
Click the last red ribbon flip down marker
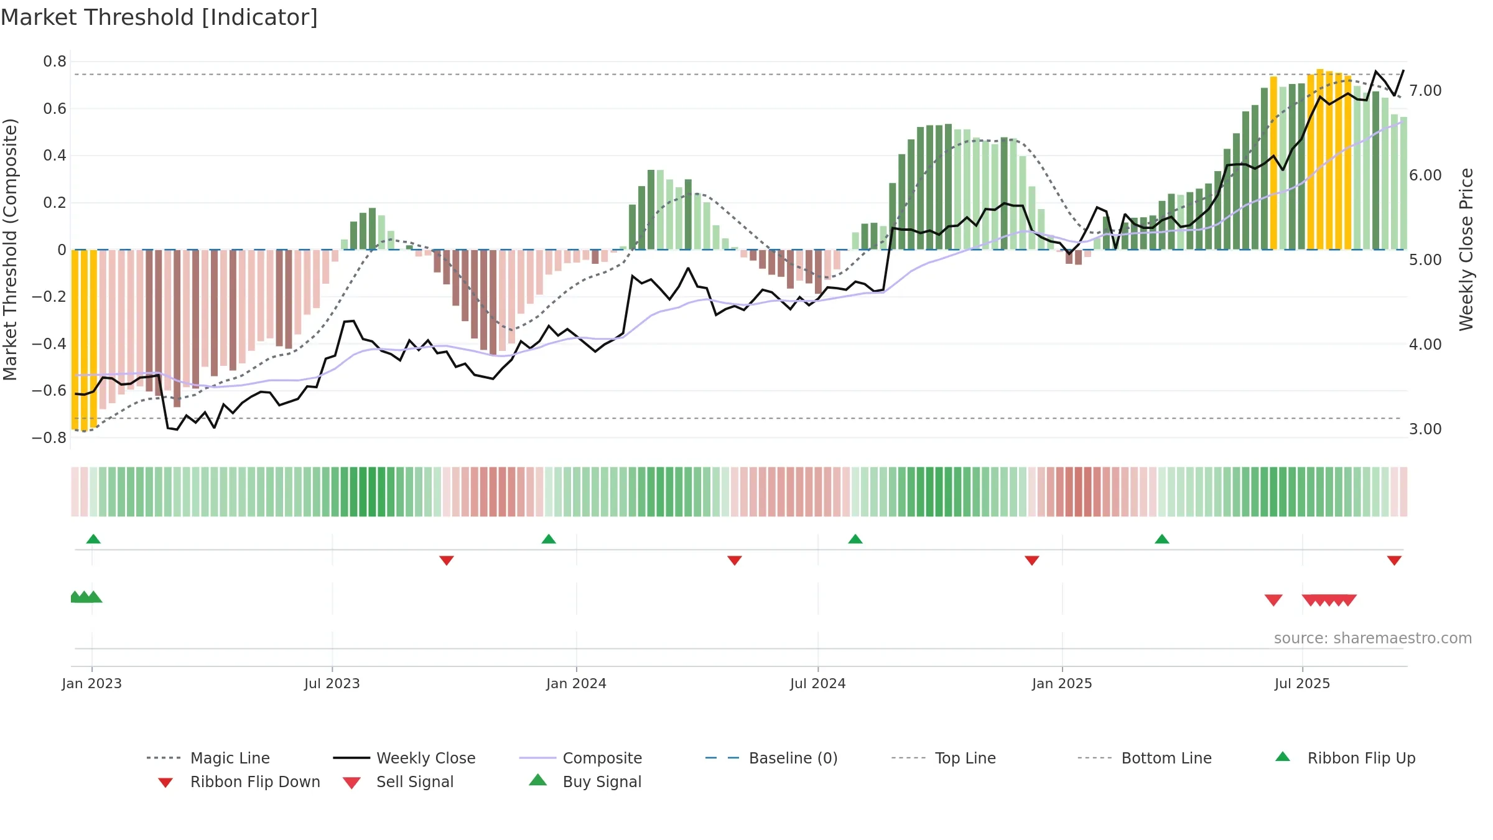coord(1394,561)
